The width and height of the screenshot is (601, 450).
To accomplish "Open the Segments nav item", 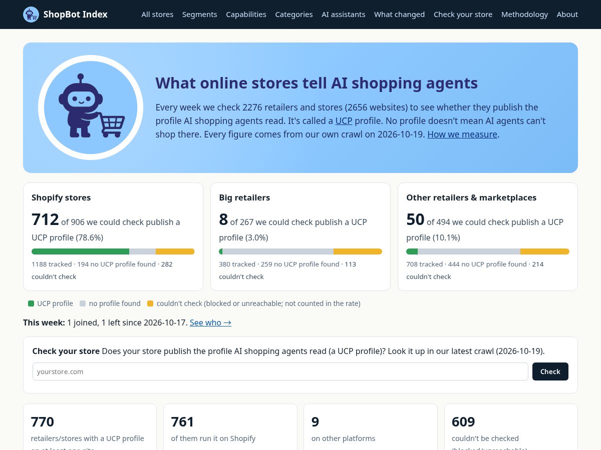I will pyautogui.click(x=200, y=14).
